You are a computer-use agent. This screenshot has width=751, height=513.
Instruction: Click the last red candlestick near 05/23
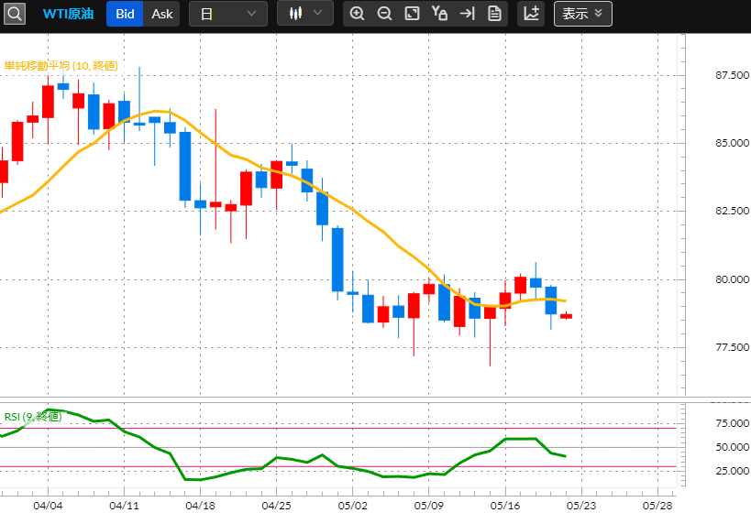(566, 315)
